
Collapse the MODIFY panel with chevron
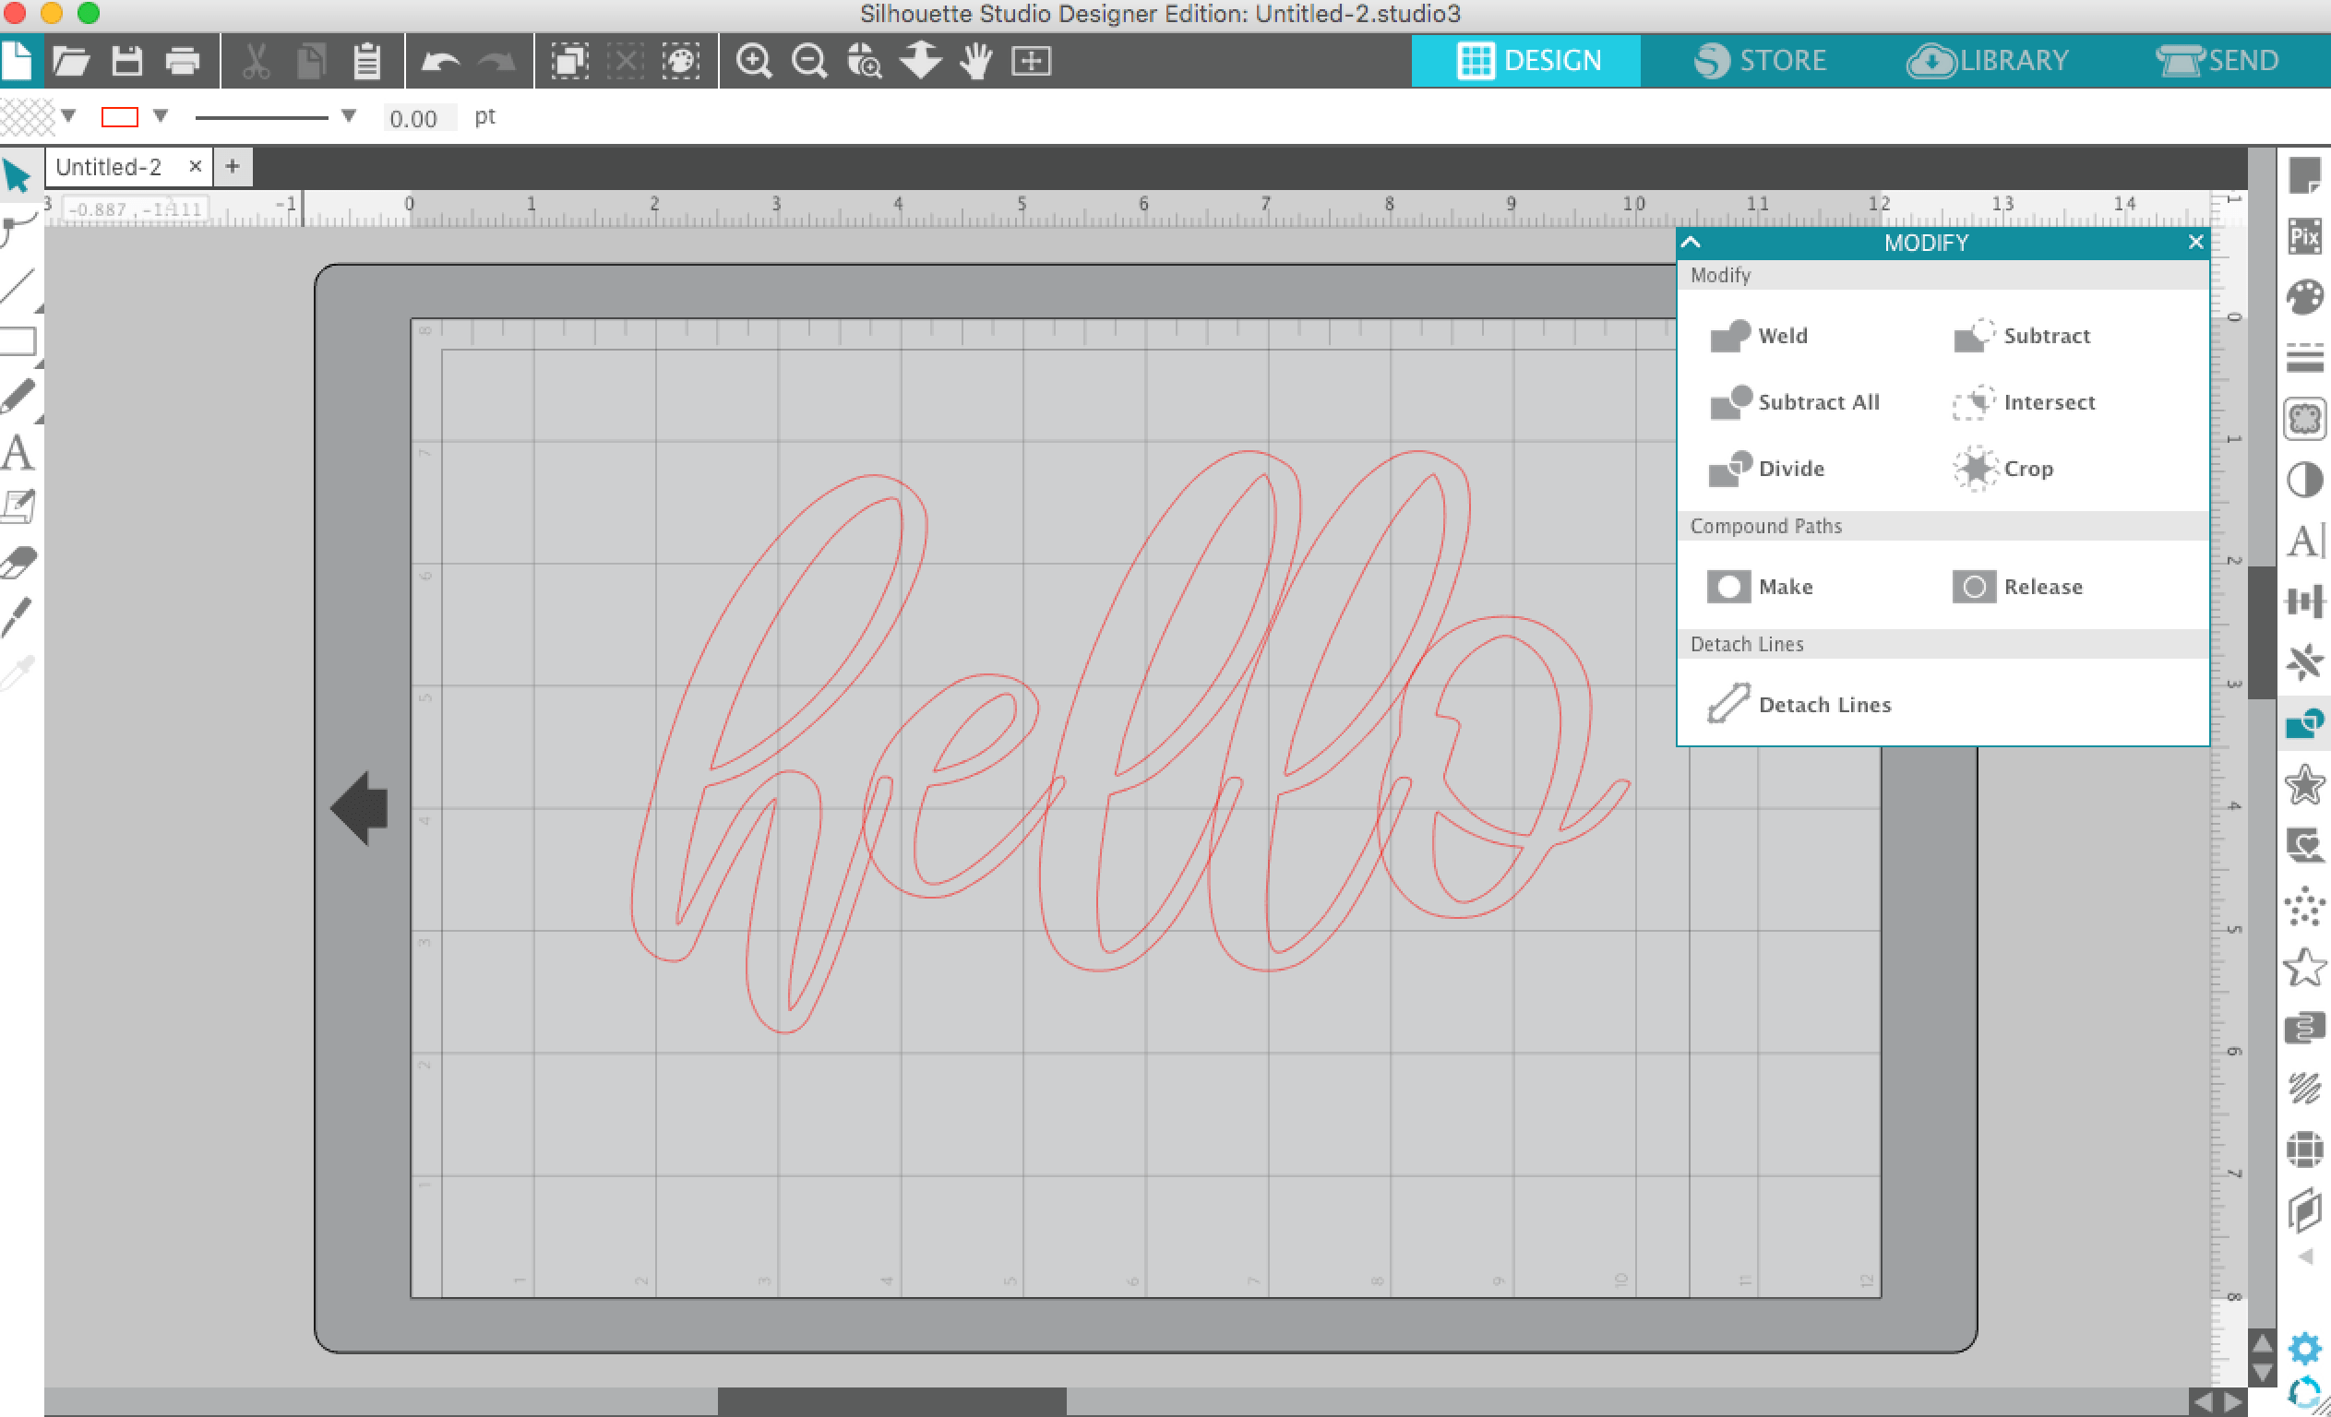[x=1691, y=242]
